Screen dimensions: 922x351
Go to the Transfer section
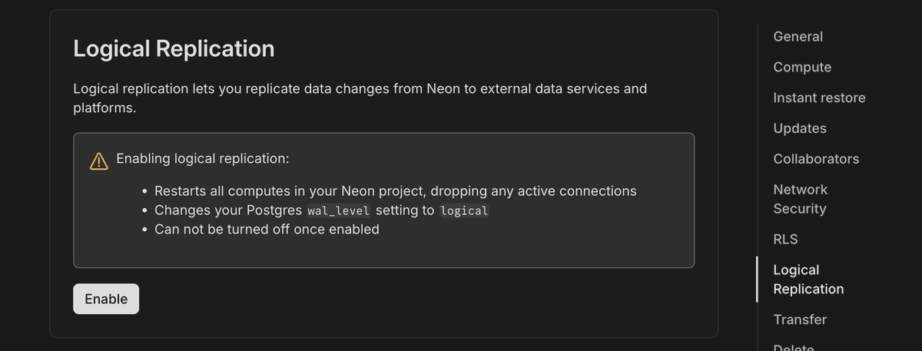[x=800, y=320]
